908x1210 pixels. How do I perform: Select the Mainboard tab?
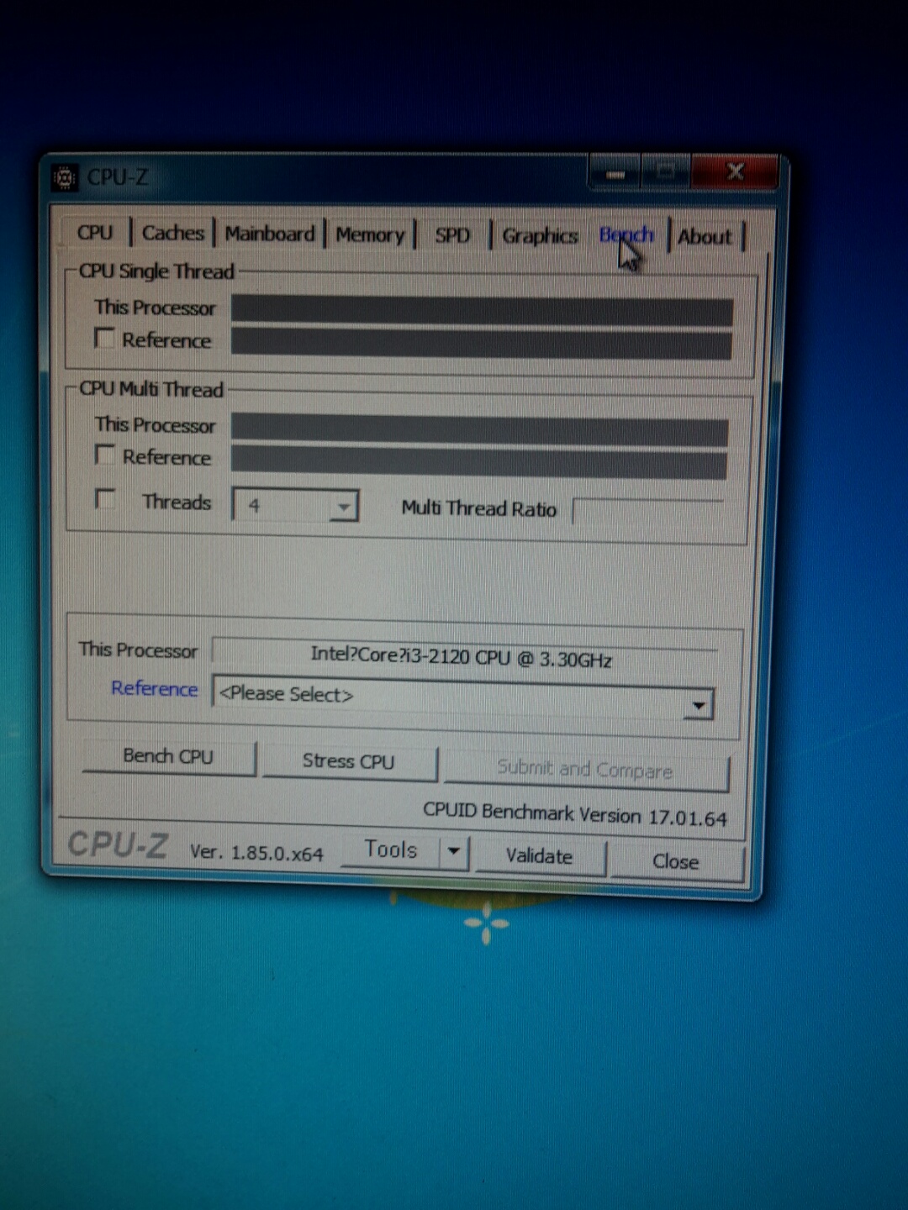click(x=269, y=234)
